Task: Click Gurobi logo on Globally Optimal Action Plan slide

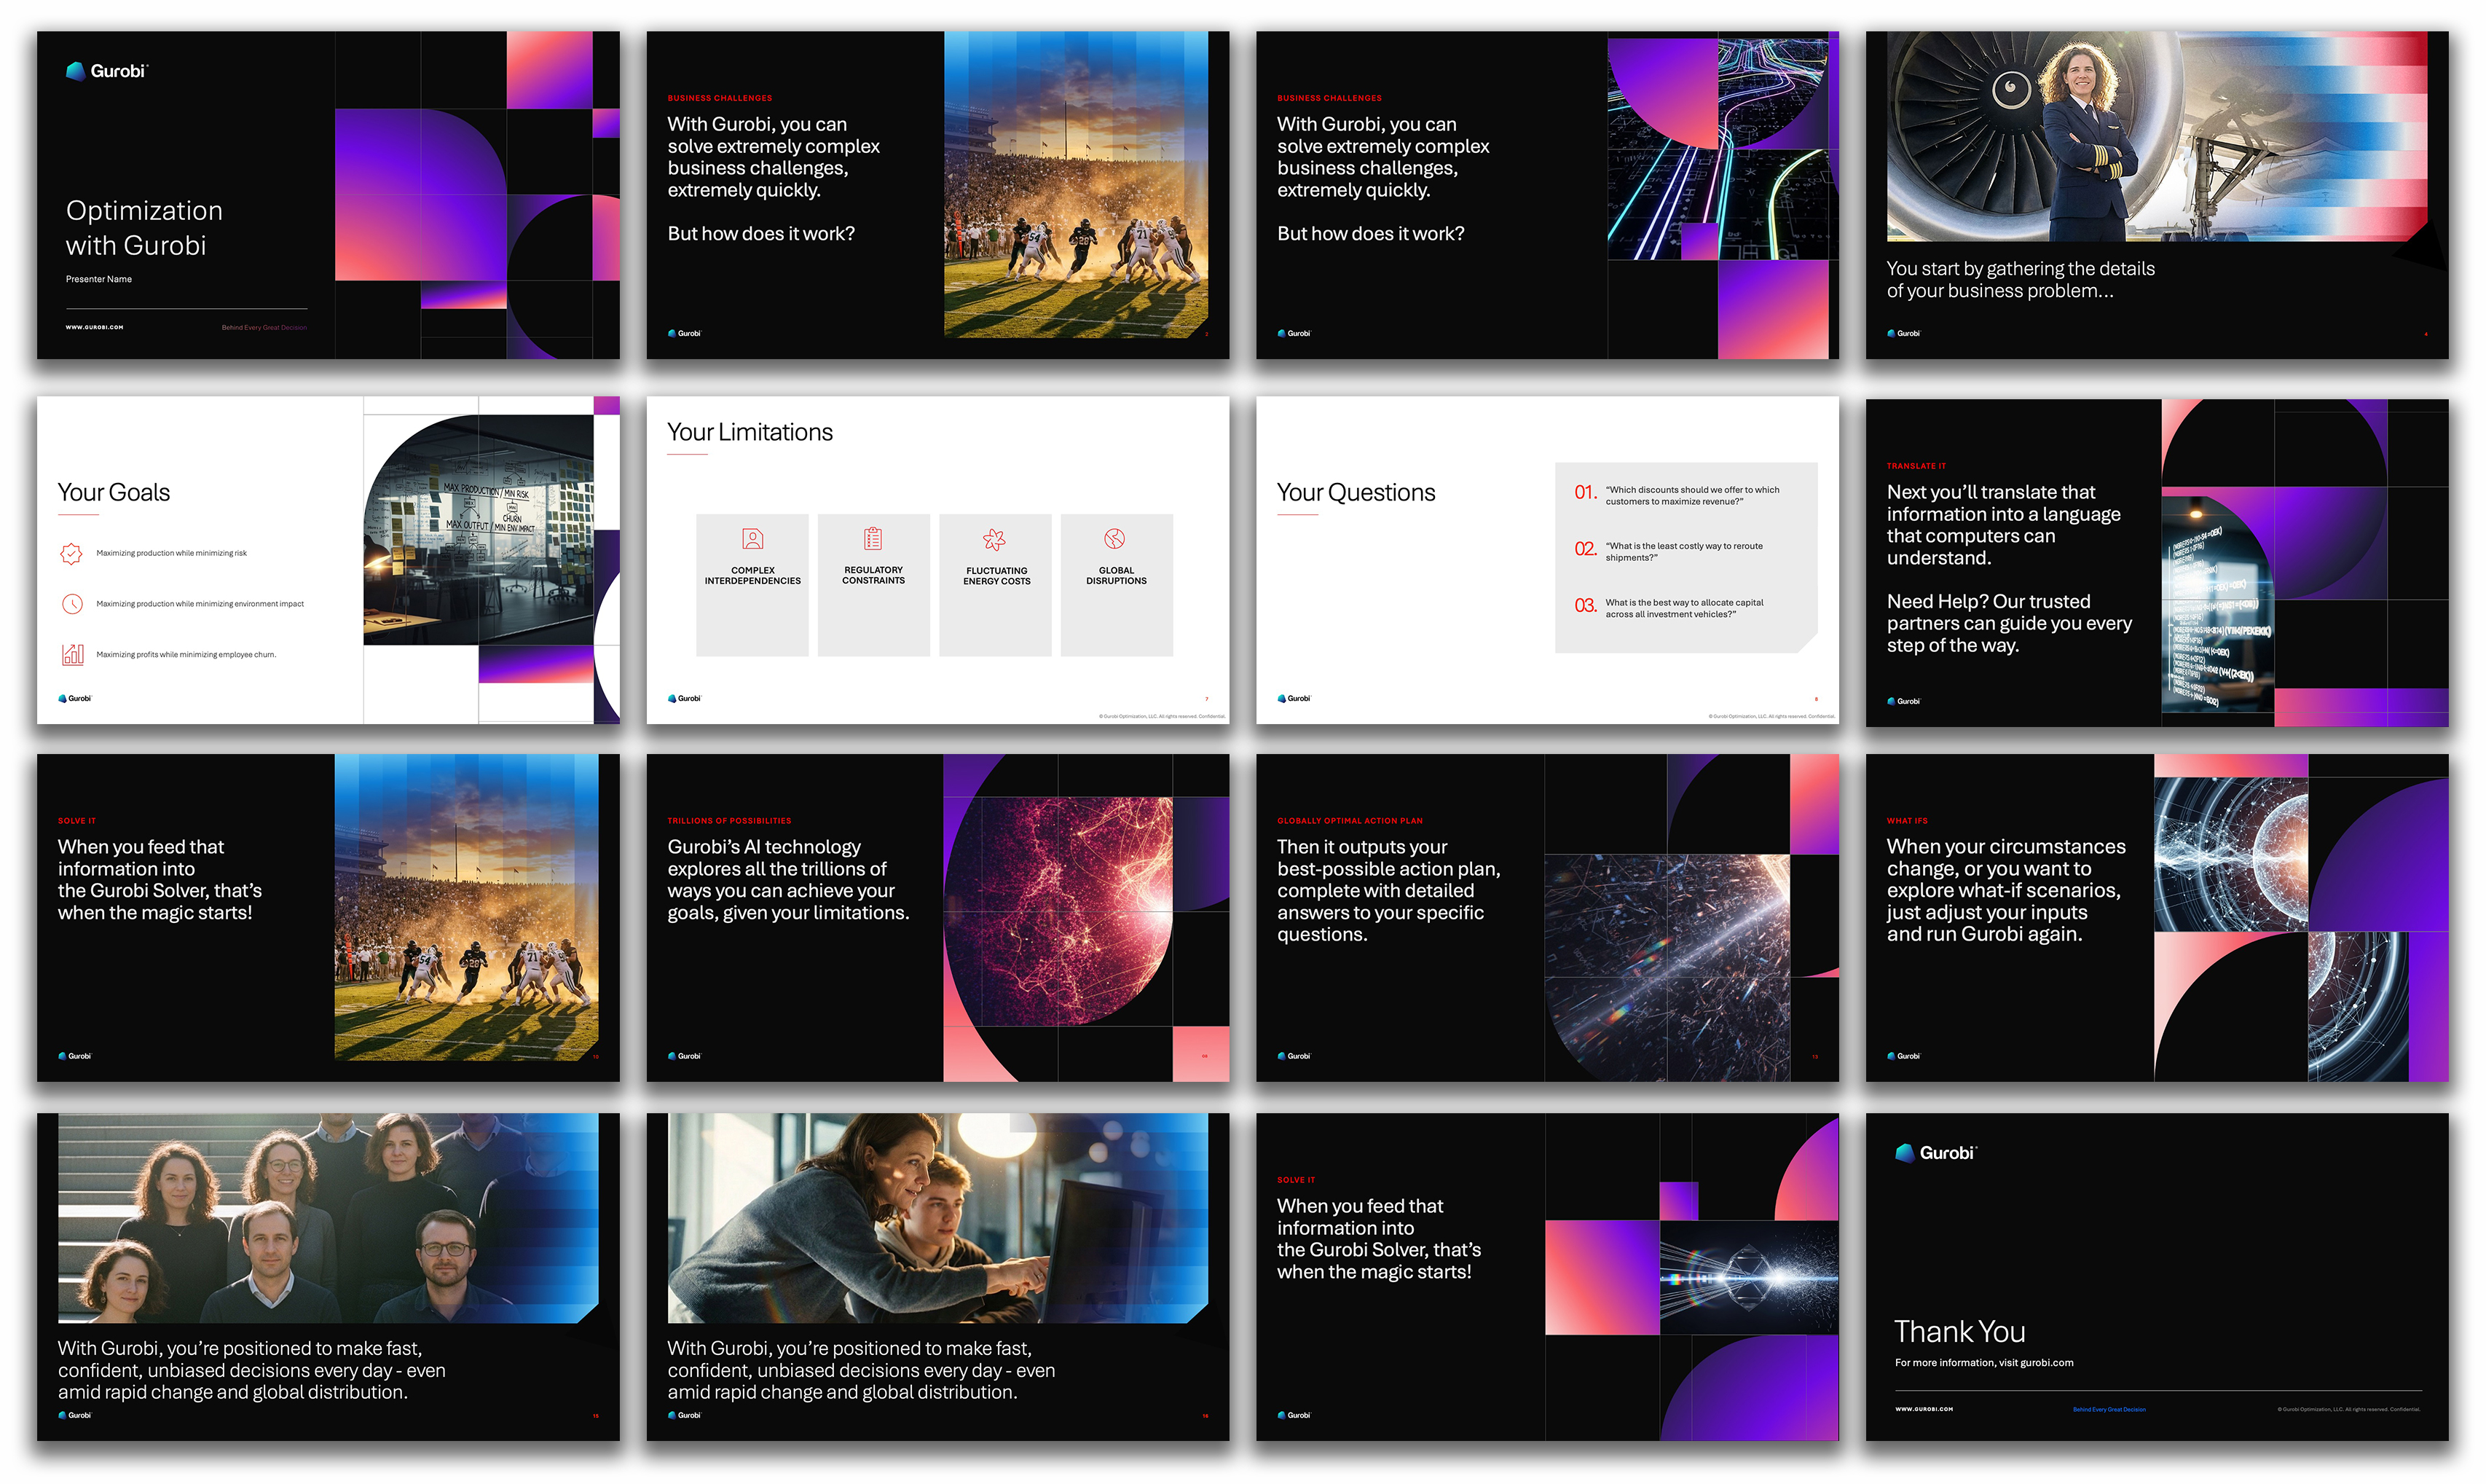Action: (x=1294, y=1056)
